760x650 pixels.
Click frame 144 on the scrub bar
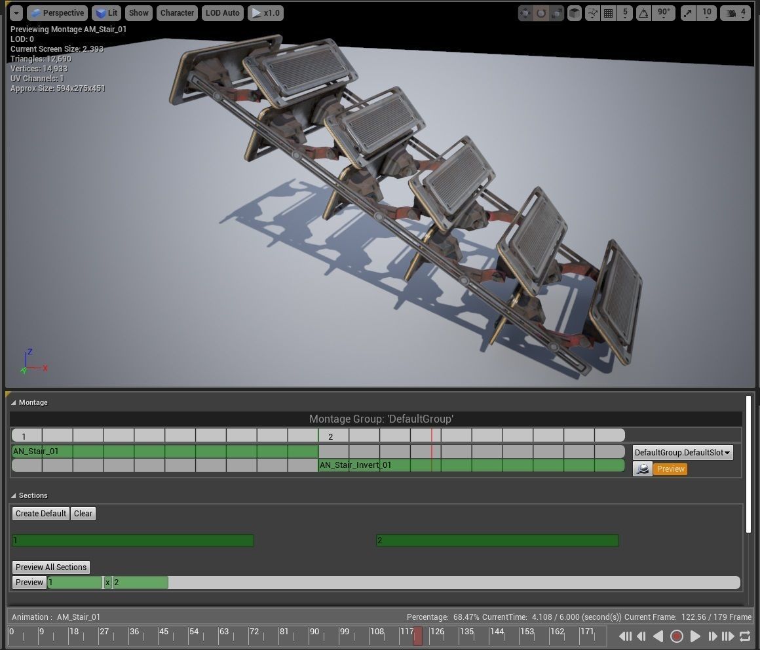pyautogui.click(x=497, y=632)
